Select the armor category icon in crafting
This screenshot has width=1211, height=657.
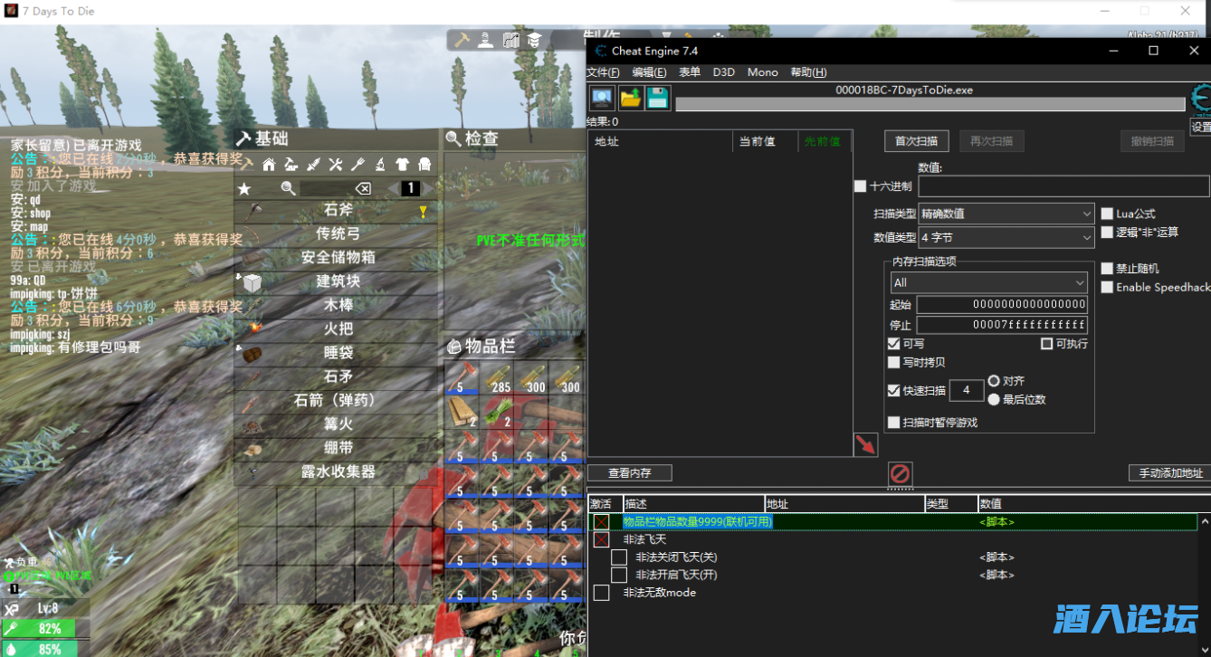click(424, 165)
